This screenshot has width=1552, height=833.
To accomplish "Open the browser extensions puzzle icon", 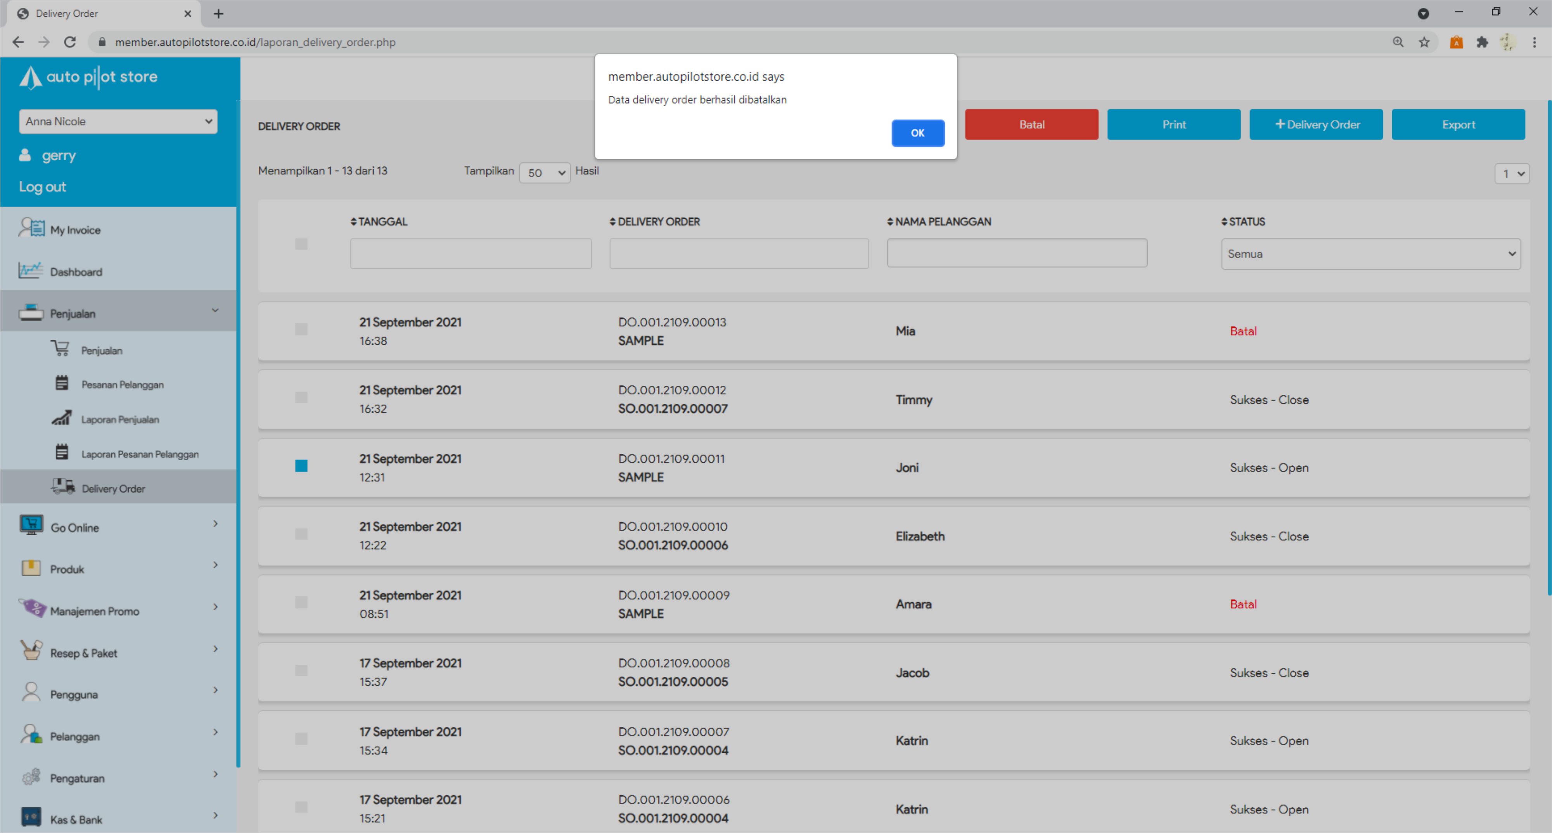I will 1482,42.
